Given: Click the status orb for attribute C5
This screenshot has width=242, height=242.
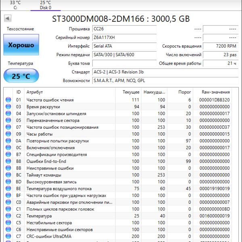Looking at the screenshot, I should pyautogui.click(x=8, y=222).
